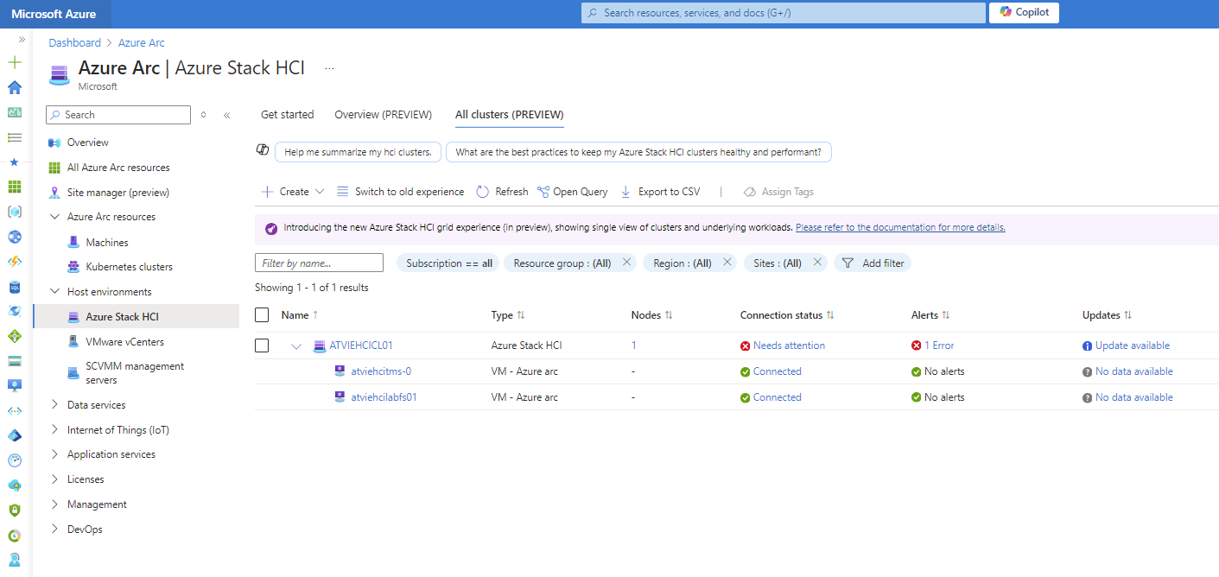Go to Home via house icon
This screenshot has width=1219, height=577.
14,87
